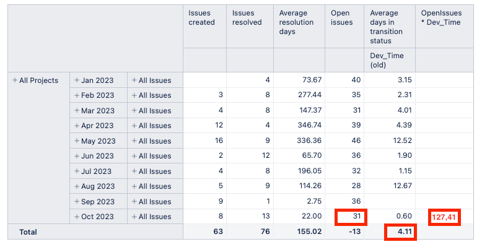Select the Open issues column header
482x247 pixels.
point(344,27)
